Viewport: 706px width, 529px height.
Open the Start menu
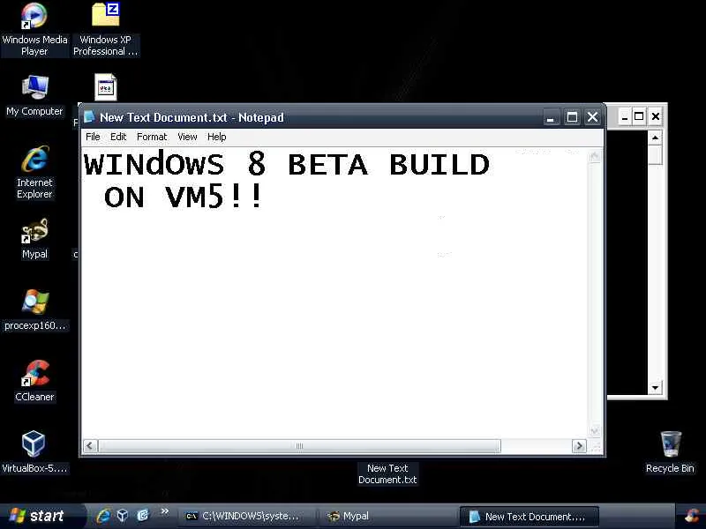pyautogui.click(x=41, y=516)
